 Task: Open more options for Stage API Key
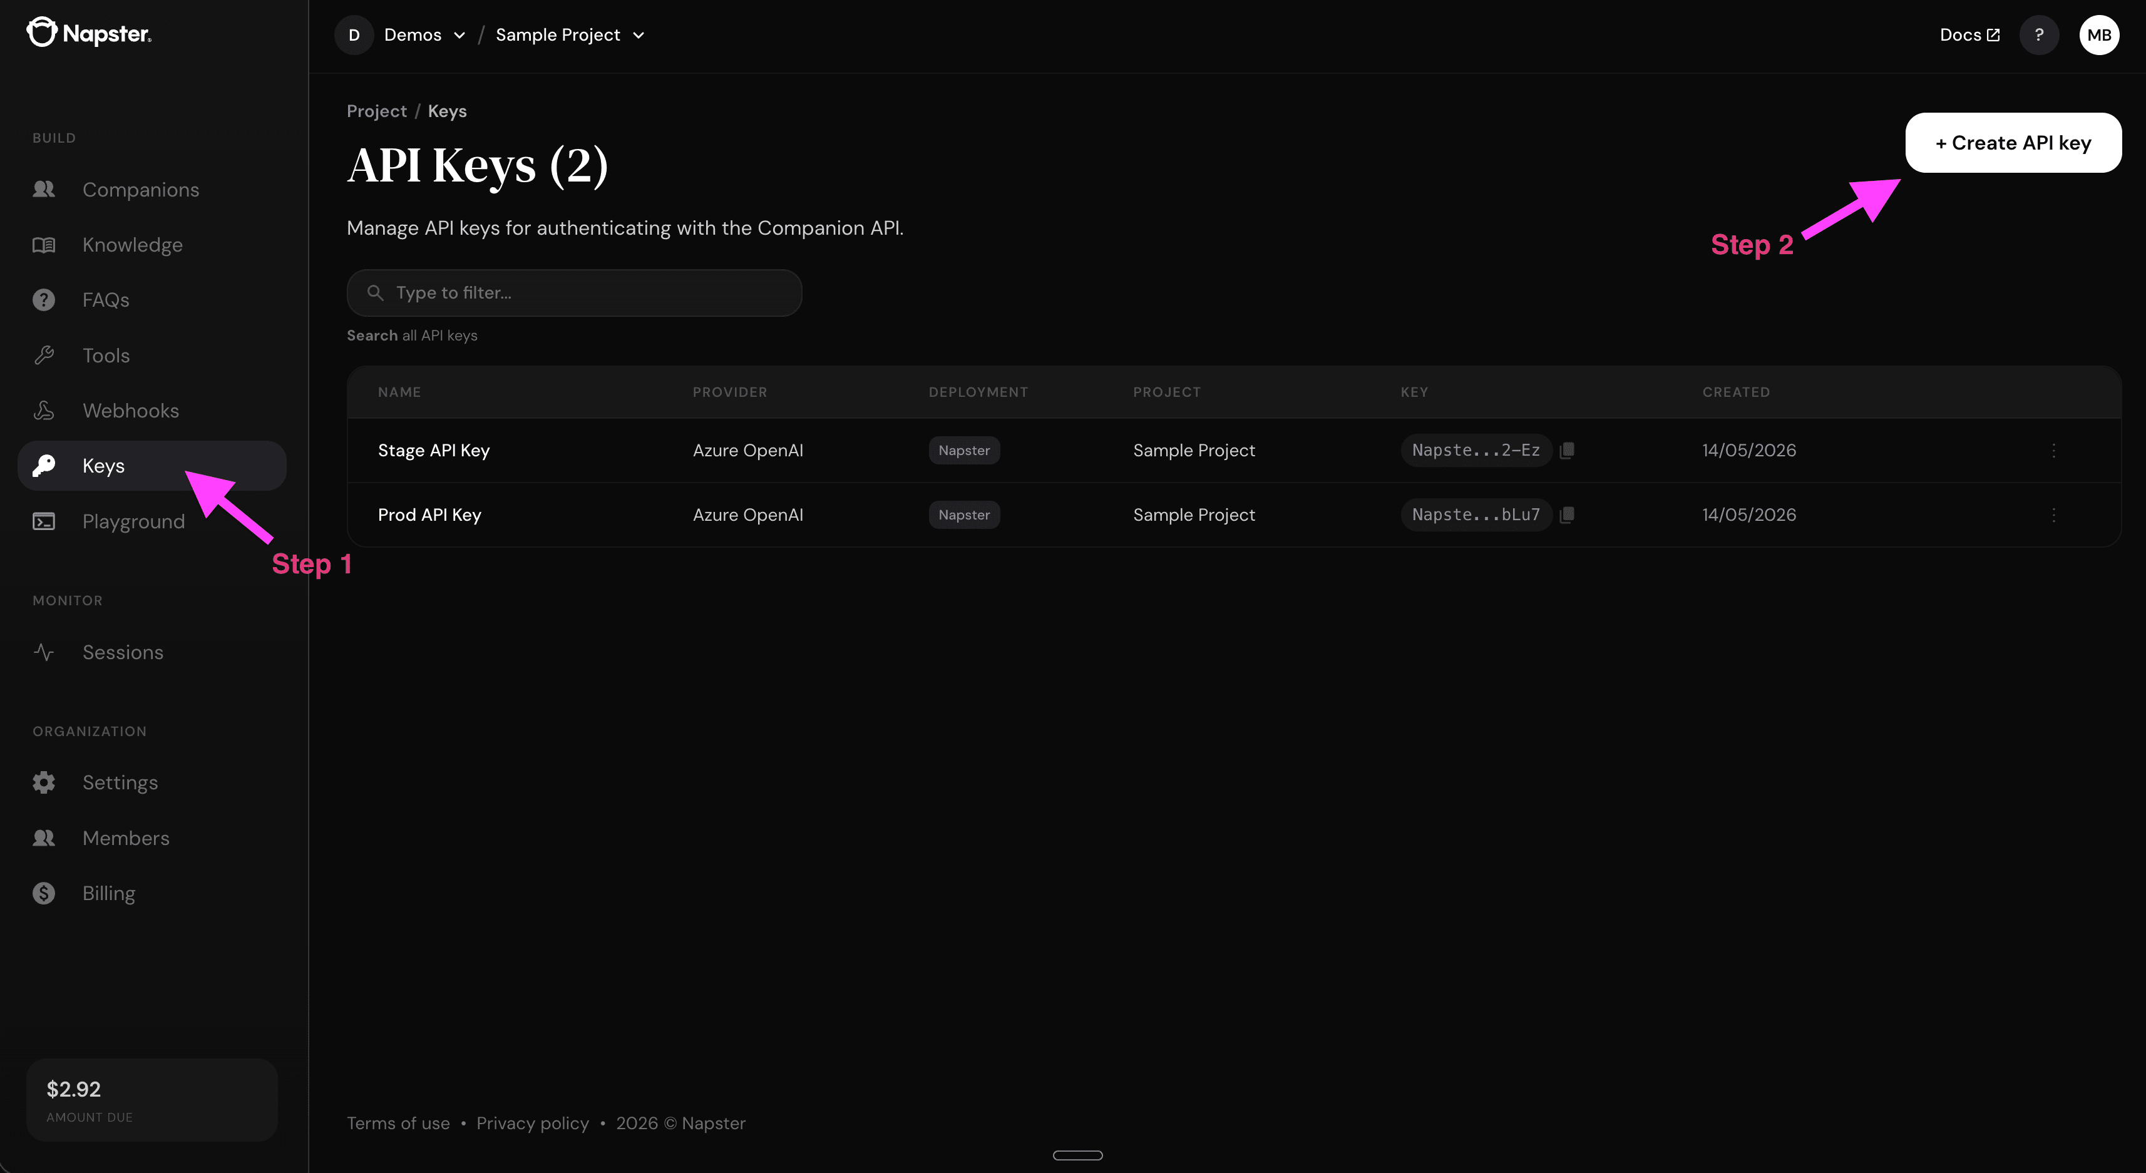tap(2053, 450)
